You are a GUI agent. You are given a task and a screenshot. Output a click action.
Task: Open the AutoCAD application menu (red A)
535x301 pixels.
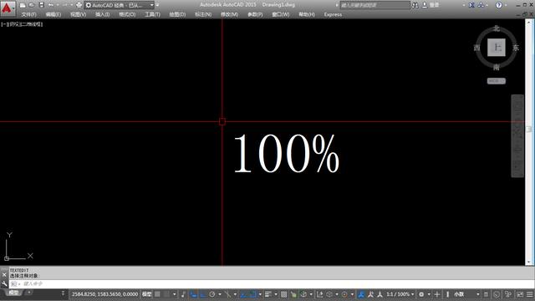[8, 8]
